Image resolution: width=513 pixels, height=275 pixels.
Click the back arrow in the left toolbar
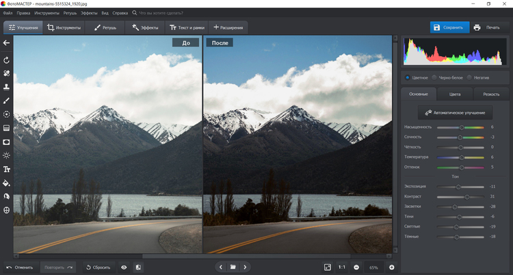point(6,42)
